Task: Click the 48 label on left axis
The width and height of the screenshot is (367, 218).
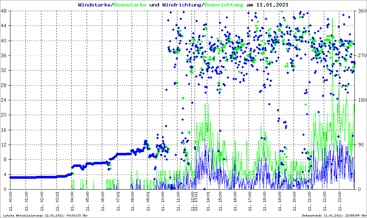Action: [5, 11]
